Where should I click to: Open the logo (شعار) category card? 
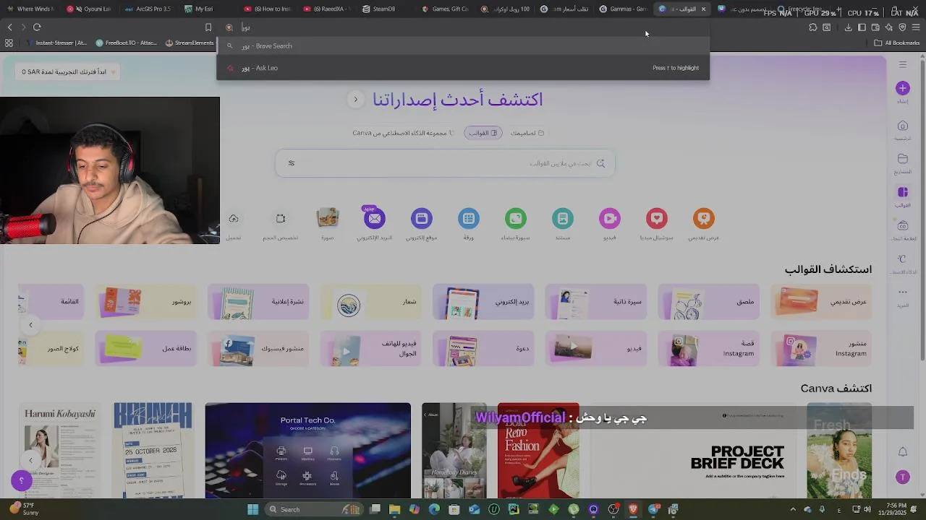[371, 302]
